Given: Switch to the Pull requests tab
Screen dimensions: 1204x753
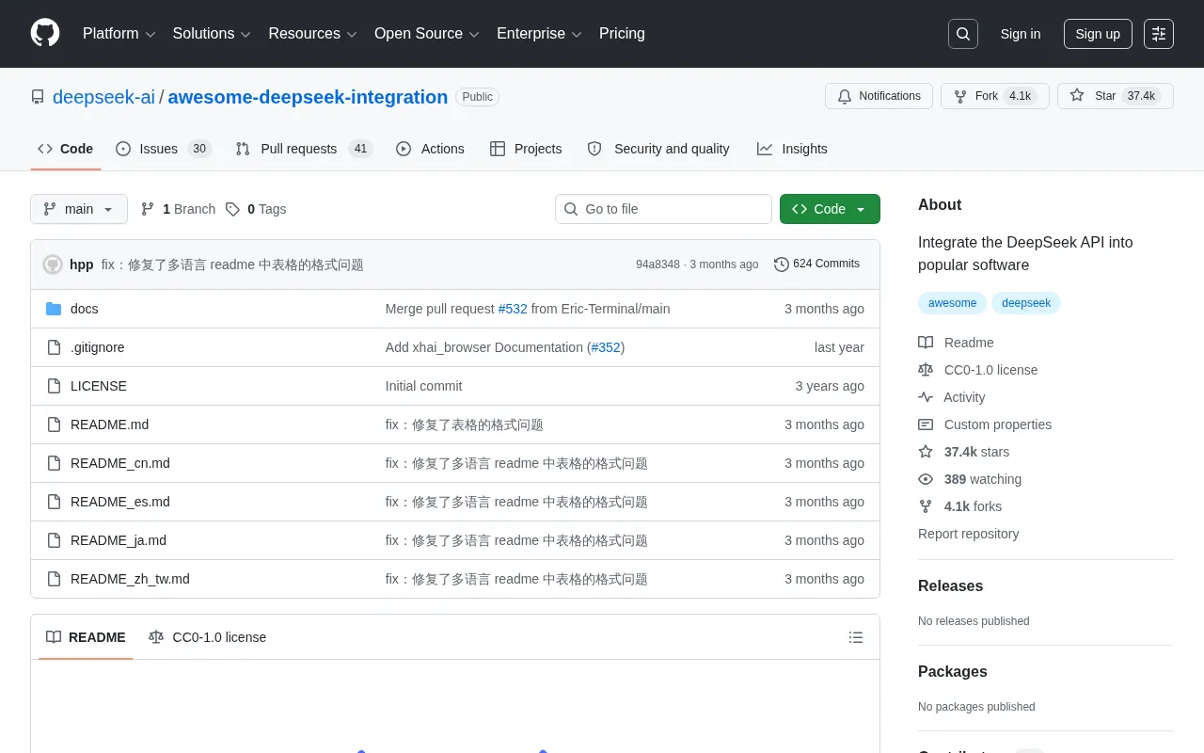Looking at the screenshot, I should pos(304,149).
